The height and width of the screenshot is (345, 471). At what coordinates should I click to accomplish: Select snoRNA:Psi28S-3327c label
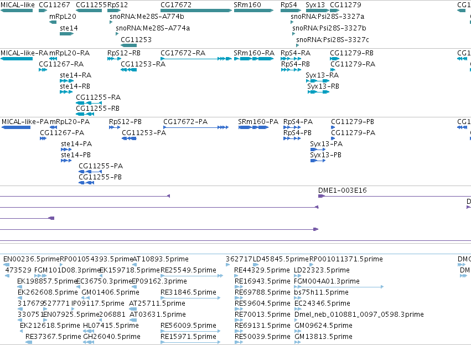click(333, 40)
